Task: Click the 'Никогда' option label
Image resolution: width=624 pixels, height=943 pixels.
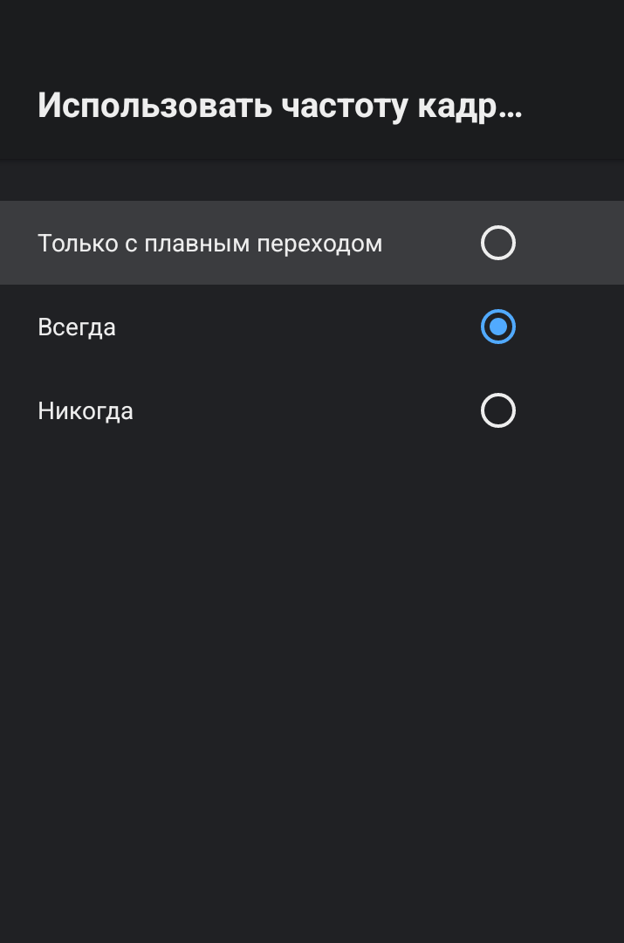Action: click(86, 410)
